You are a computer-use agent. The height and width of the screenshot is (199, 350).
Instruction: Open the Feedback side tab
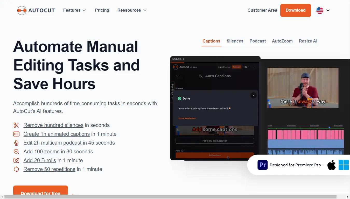tap(172, 90)
